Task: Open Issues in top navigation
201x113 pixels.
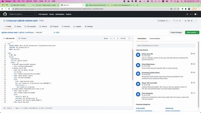Action: [x=52, y=14]
